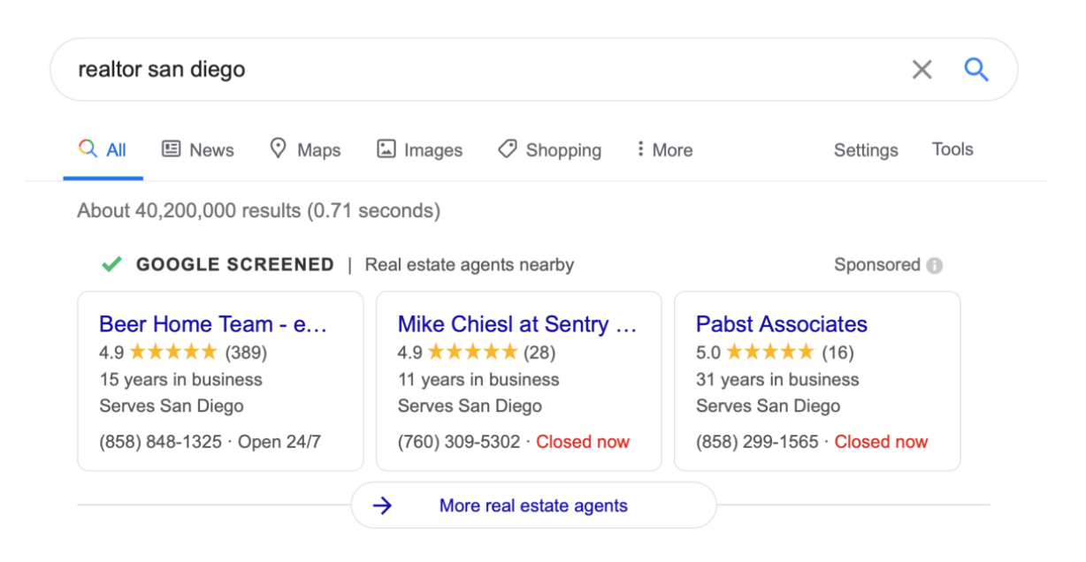1086x562 pixels.
Task: Click the Sponsored info icon
Action: click(x=935, y=265)
